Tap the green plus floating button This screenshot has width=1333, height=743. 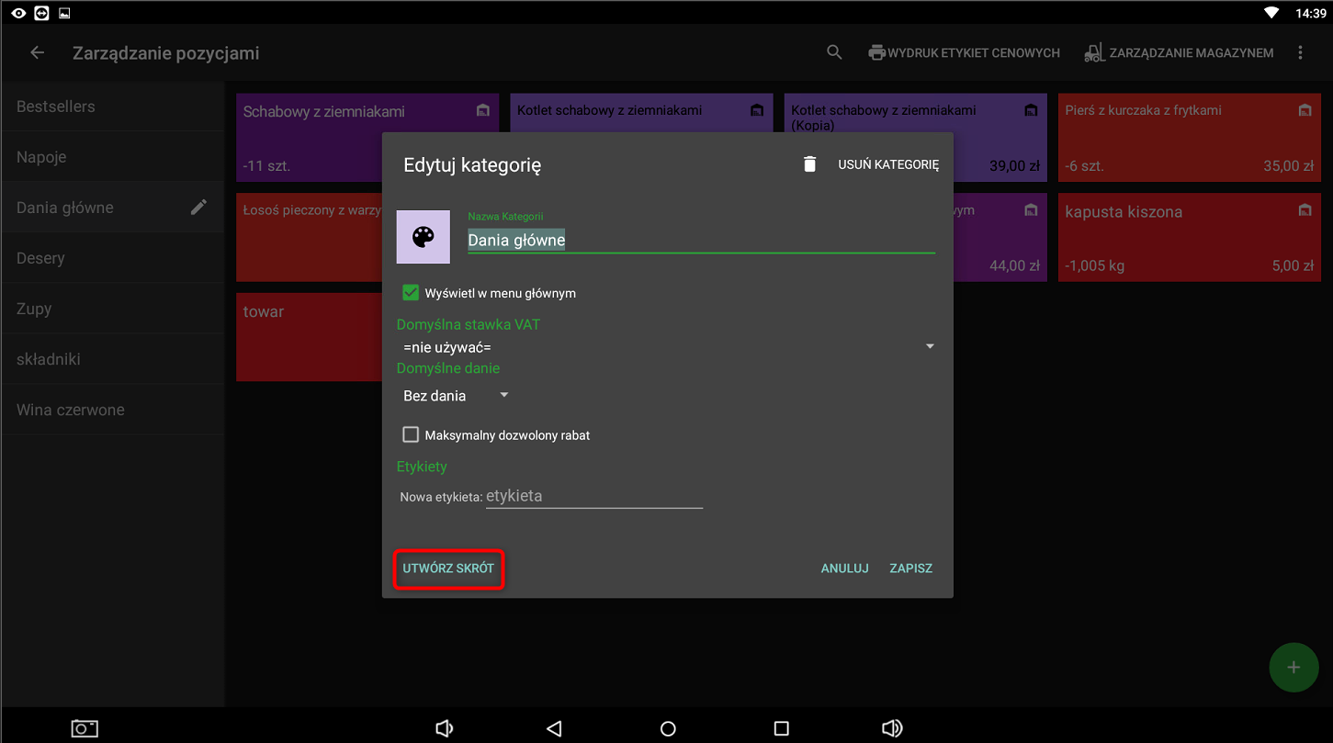tap(1293, 667)
